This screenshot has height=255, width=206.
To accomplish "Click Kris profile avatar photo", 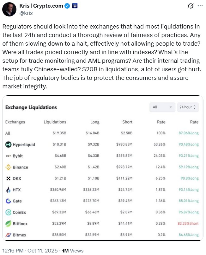I will pos(9,10).
